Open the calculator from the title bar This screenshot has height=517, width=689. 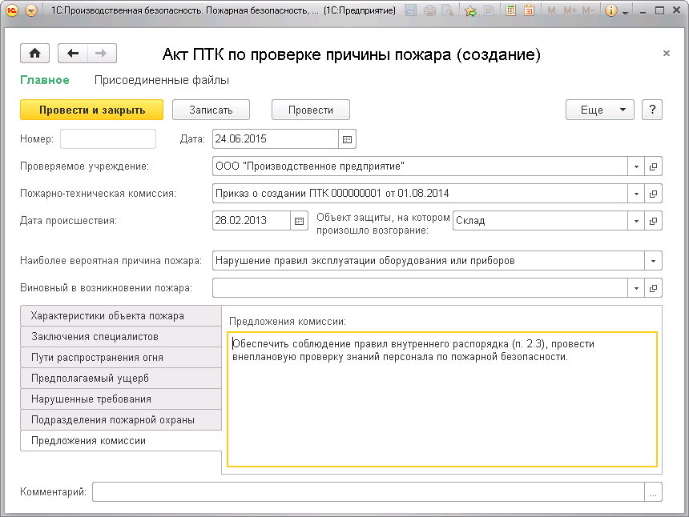click(510, 10)
